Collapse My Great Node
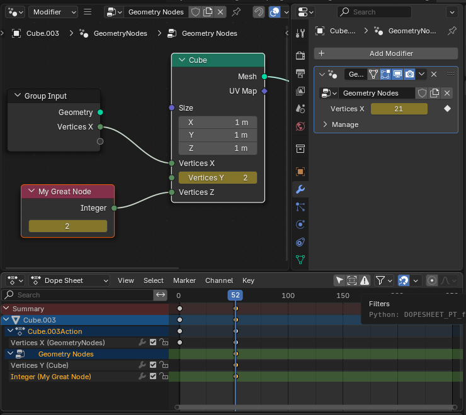Viewport: 466px width, 415px height. click(31, 191)
